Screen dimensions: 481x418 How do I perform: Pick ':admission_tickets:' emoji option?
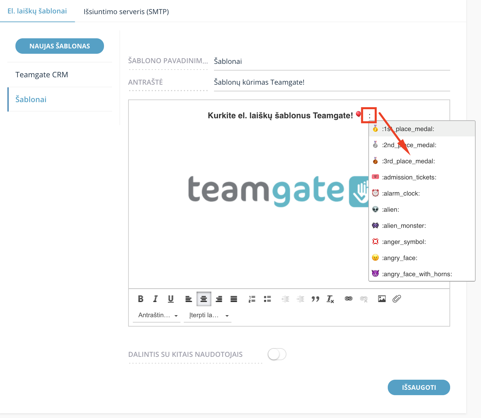click(422, 177)
